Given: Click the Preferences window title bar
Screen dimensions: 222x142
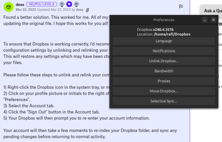Looking at the screenshot, I should click(164, 20).
